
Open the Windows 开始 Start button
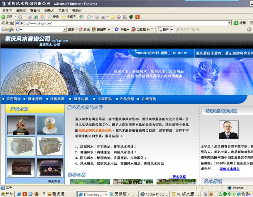coord(7,194)
